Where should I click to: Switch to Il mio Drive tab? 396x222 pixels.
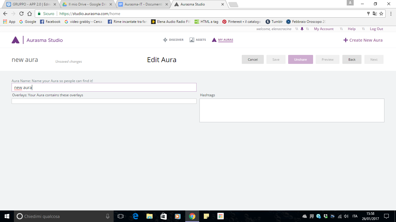click(87, 4)
